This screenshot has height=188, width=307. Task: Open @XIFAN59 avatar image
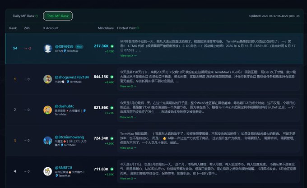pyautogui.click(x=47, y=48)
